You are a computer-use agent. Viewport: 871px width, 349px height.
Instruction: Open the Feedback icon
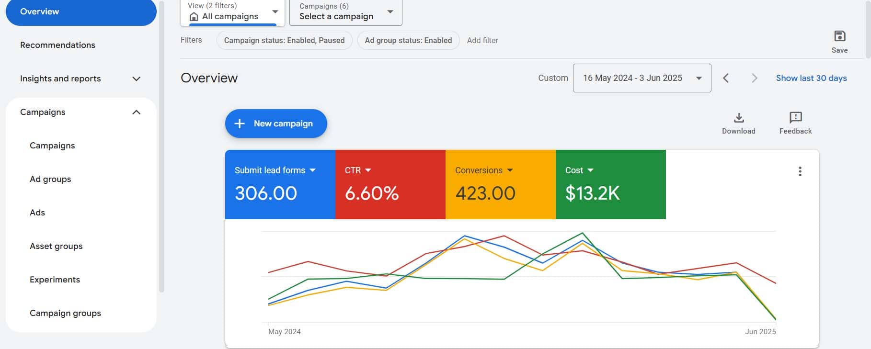coord(795,118)
